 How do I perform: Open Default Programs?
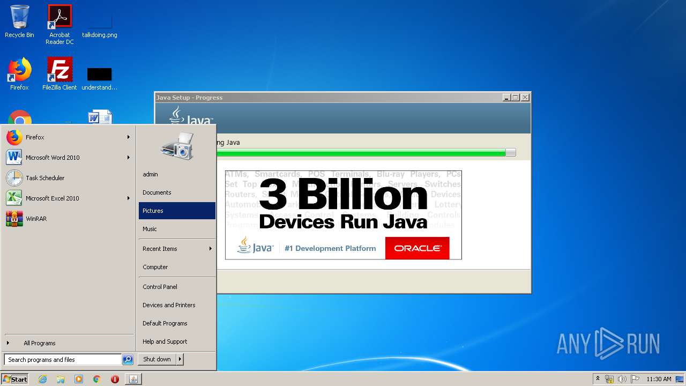[x=177, y=323]
